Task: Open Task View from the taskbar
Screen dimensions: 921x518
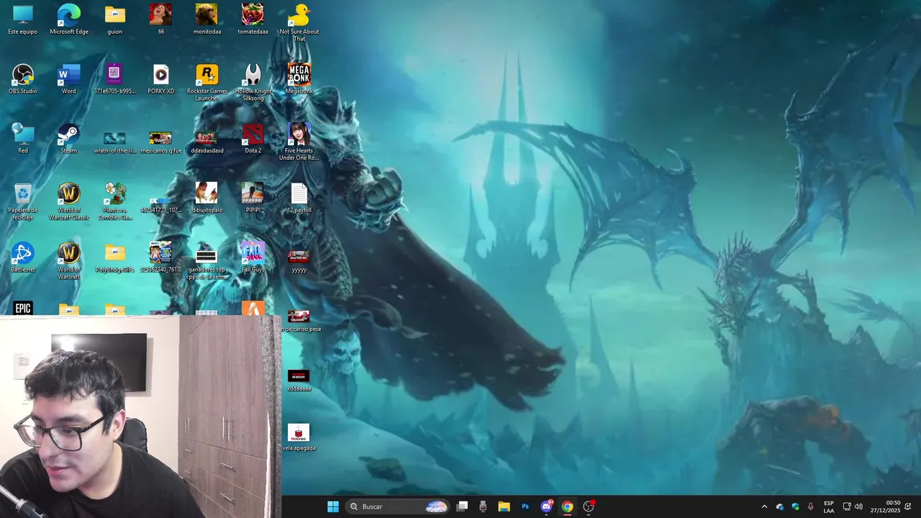Action: click(x=463, y=506)
